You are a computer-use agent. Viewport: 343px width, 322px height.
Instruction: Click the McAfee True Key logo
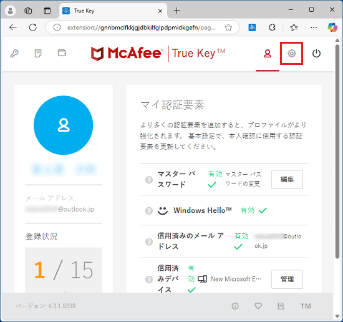(x=158, y=54)
